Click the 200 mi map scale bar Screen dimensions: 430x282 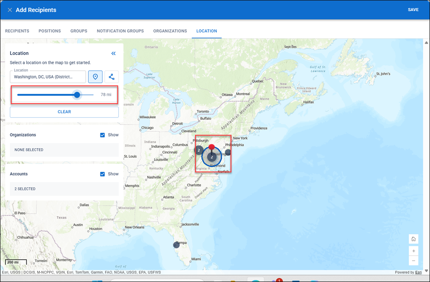(16, 262)
